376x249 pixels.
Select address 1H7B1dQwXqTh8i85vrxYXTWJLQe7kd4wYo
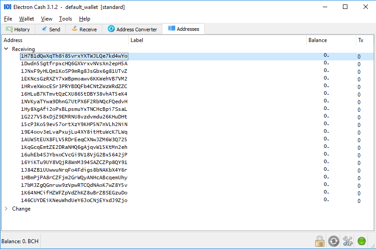coord(74,56)
